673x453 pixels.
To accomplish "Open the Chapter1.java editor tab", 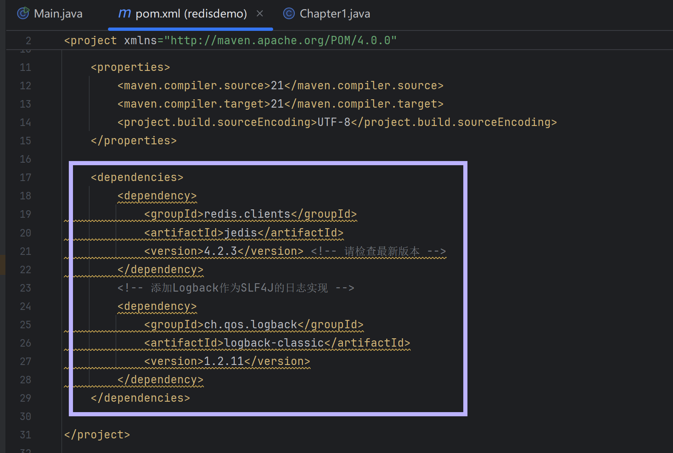I will [x=326, y=14].
